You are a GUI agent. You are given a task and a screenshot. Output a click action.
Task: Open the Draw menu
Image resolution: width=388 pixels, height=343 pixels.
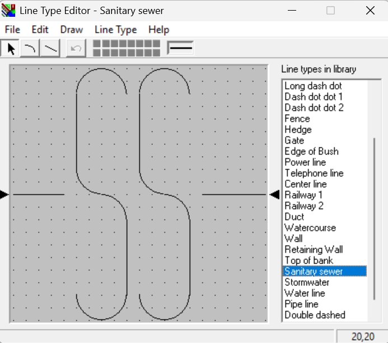71,30
